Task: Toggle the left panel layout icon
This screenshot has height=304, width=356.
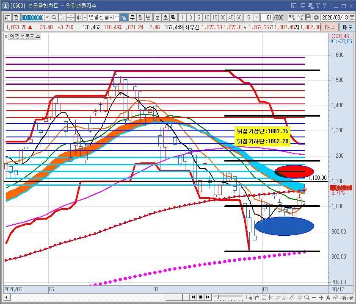Action: [x=7, y=17]
